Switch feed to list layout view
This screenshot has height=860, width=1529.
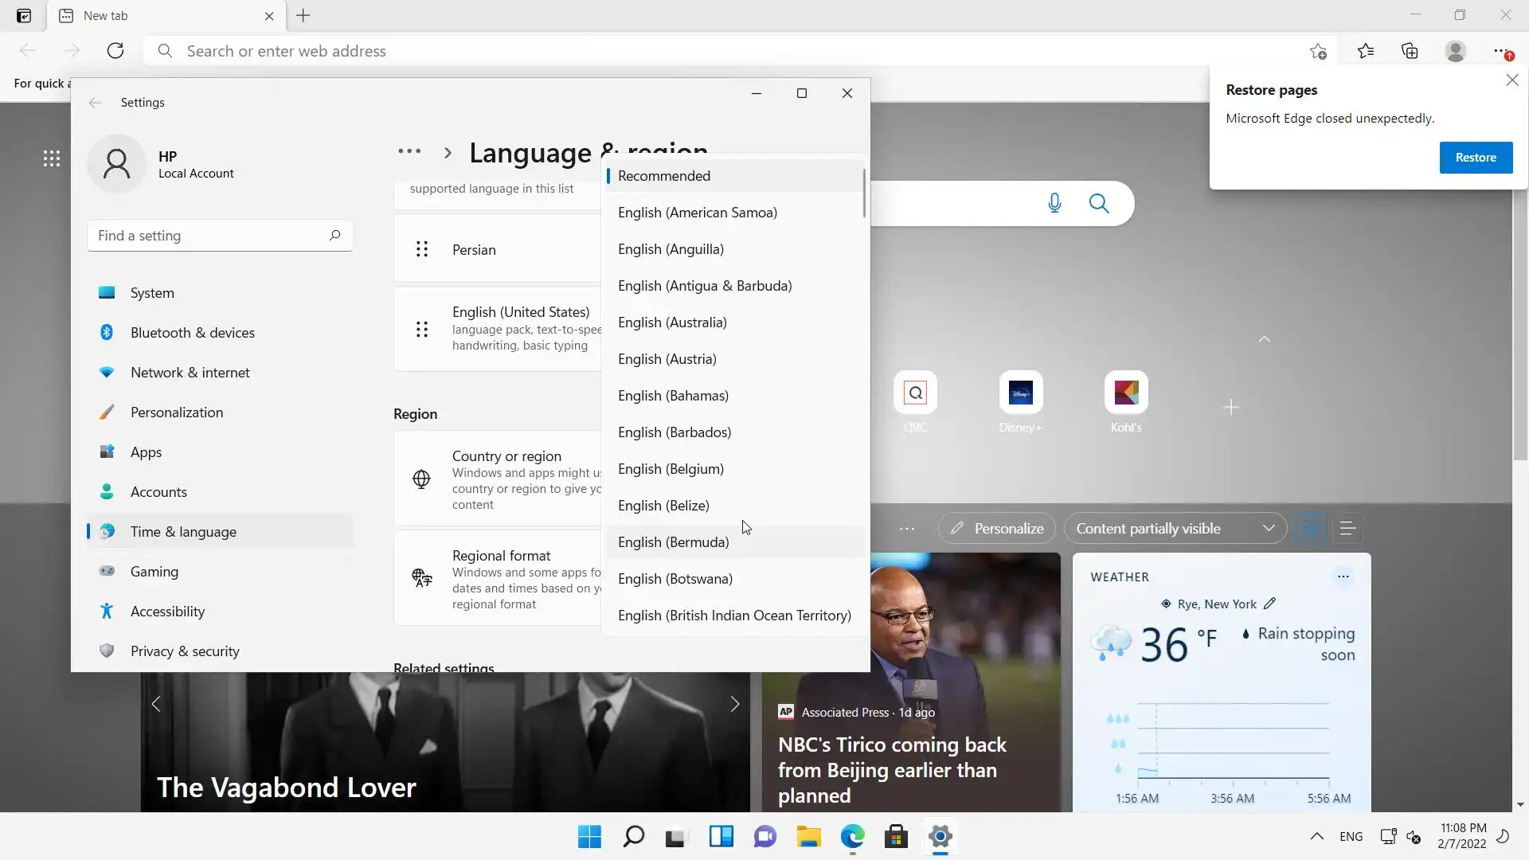(x=1347, y=529)
